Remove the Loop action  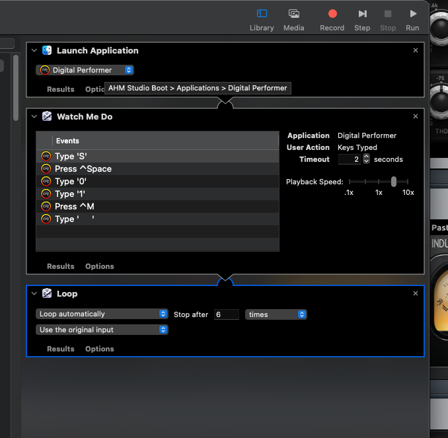(x=416, y=293)
